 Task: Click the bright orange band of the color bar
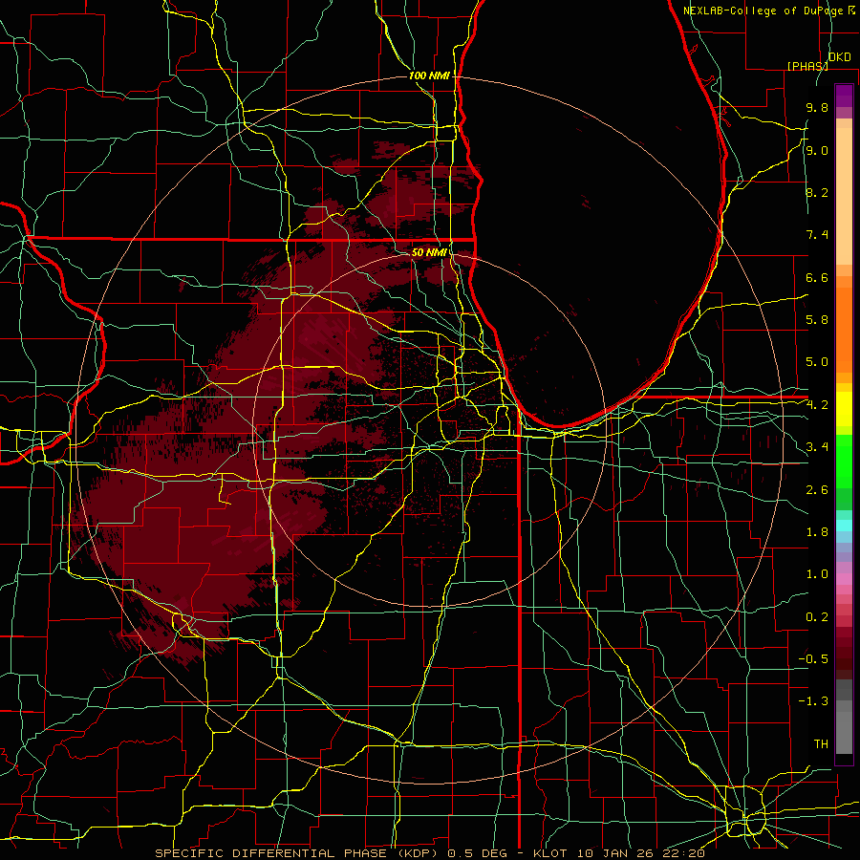pyautogui.click(x=844, y=329)
